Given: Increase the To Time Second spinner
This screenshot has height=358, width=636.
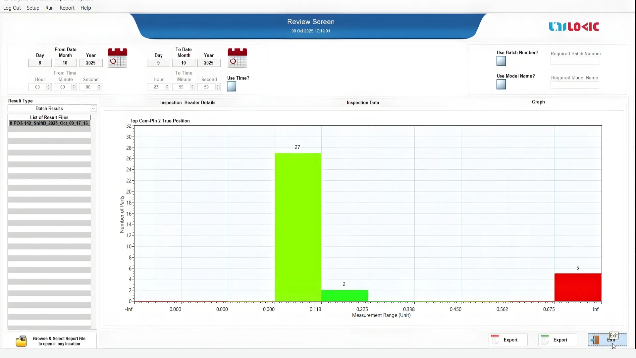Looking at the screenshot, I should (218, 86).
